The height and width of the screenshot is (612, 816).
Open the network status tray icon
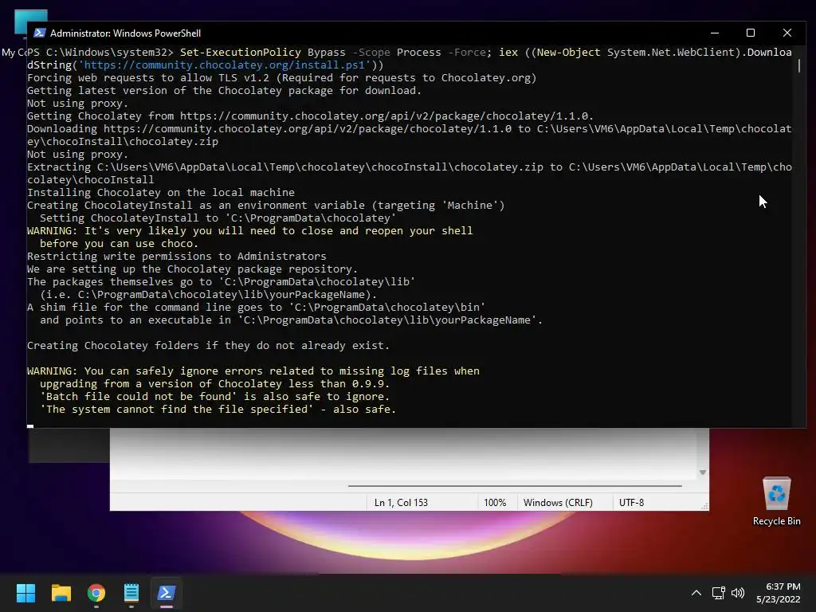click(718, 593)
